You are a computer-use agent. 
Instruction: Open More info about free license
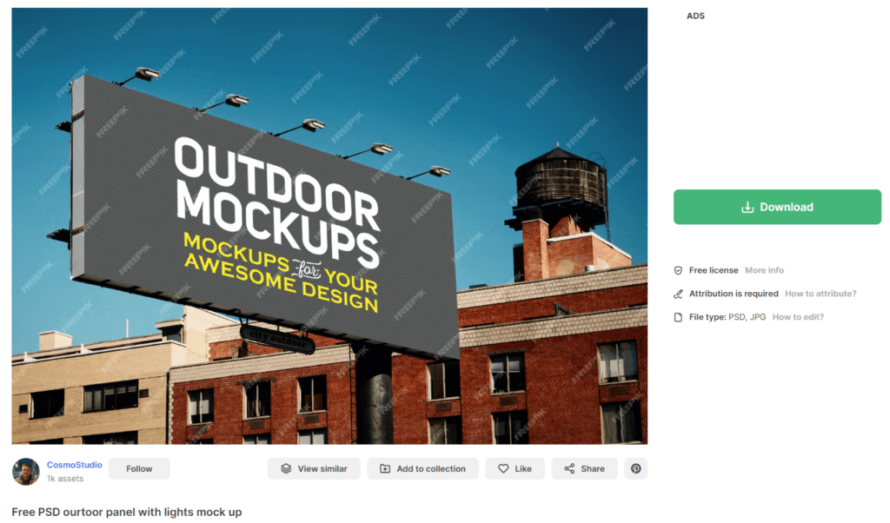(764, 270)
